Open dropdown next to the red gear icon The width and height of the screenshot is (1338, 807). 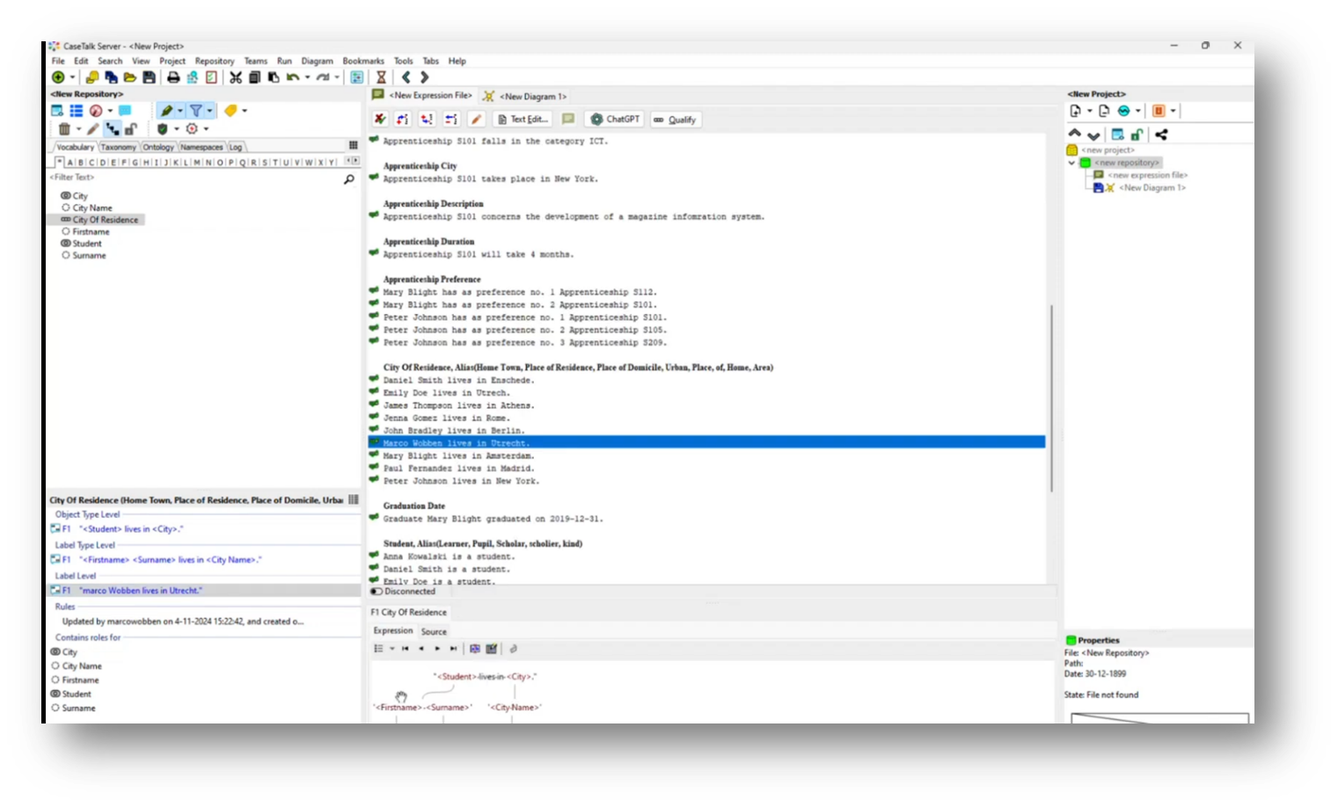pyautogui.click(x=206, y=129)
